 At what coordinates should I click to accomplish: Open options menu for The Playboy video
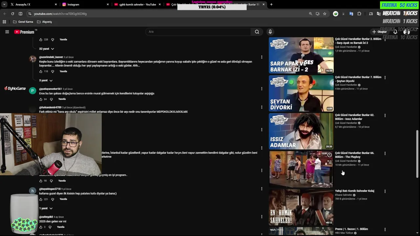tap(385, 153)
